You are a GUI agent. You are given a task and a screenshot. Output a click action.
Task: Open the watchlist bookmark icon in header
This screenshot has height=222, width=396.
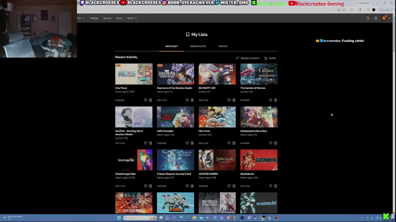click(x=376, y=18)
